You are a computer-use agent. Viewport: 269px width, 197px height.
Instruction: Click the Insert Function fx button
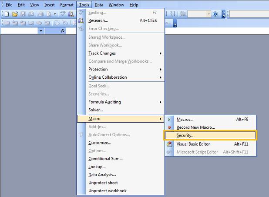(x=63, y=31)
